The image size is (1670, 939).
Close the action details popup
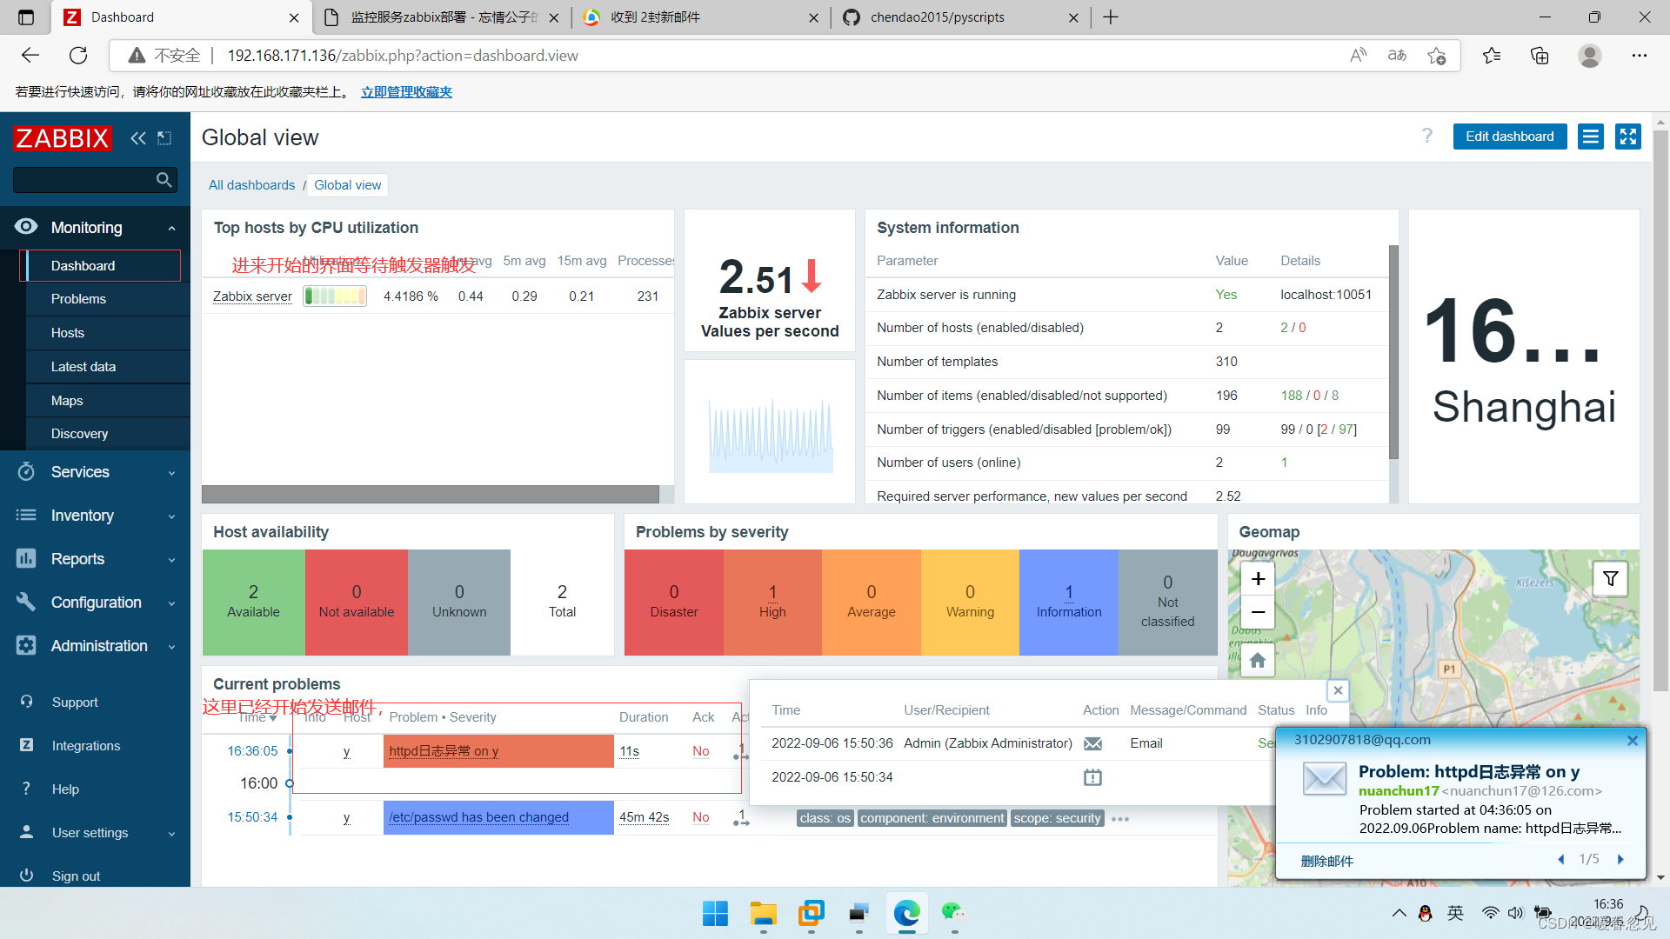pyautogui.click(x=1338, y=690)
